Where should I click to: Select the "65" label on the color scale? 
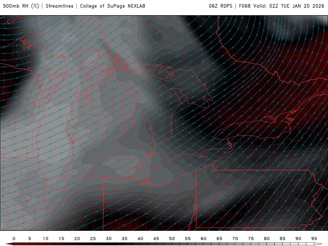pos(219,239)
